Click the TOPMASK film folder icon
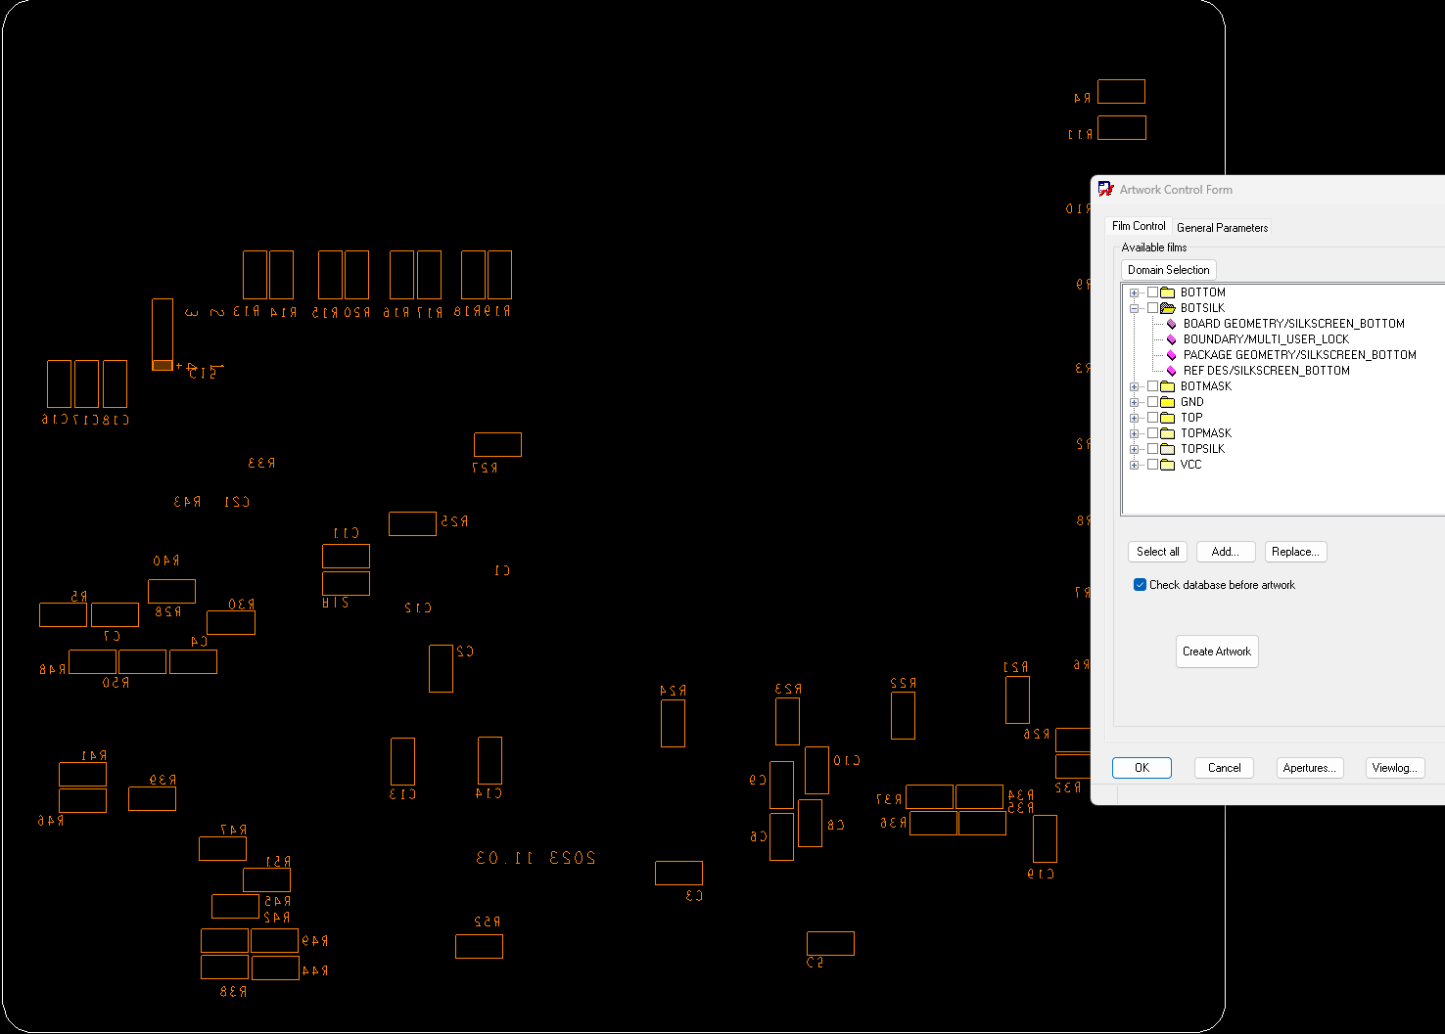 coord(1167,433)
